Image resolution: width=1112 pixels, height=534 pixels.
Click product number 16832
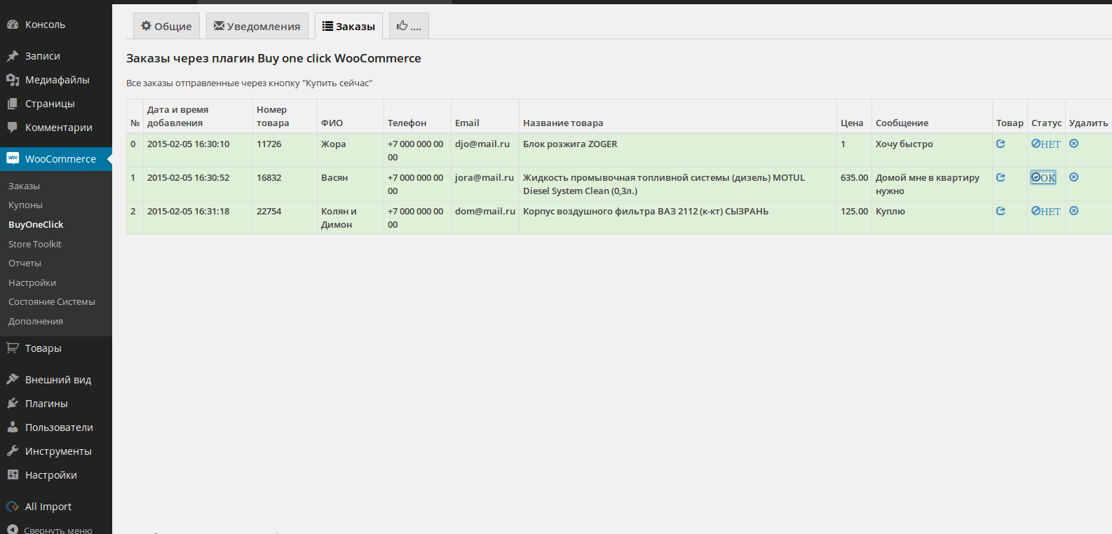click(x=269, y=177)
